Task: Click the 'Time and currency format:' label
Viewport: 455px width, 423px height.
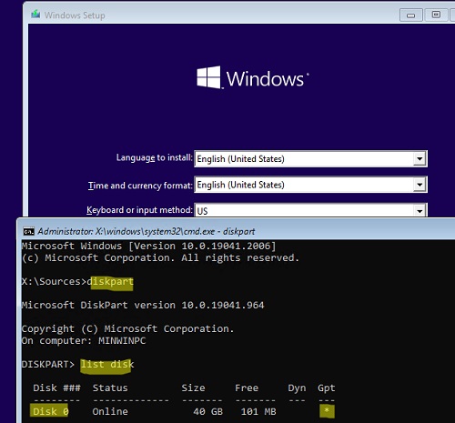Action: pyautogui.click(x=140, y=186)
